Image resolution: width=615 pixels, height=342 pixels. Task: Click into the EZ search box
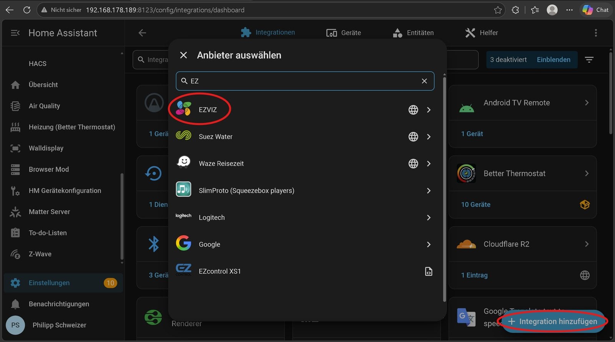click(x=305, y=81)
